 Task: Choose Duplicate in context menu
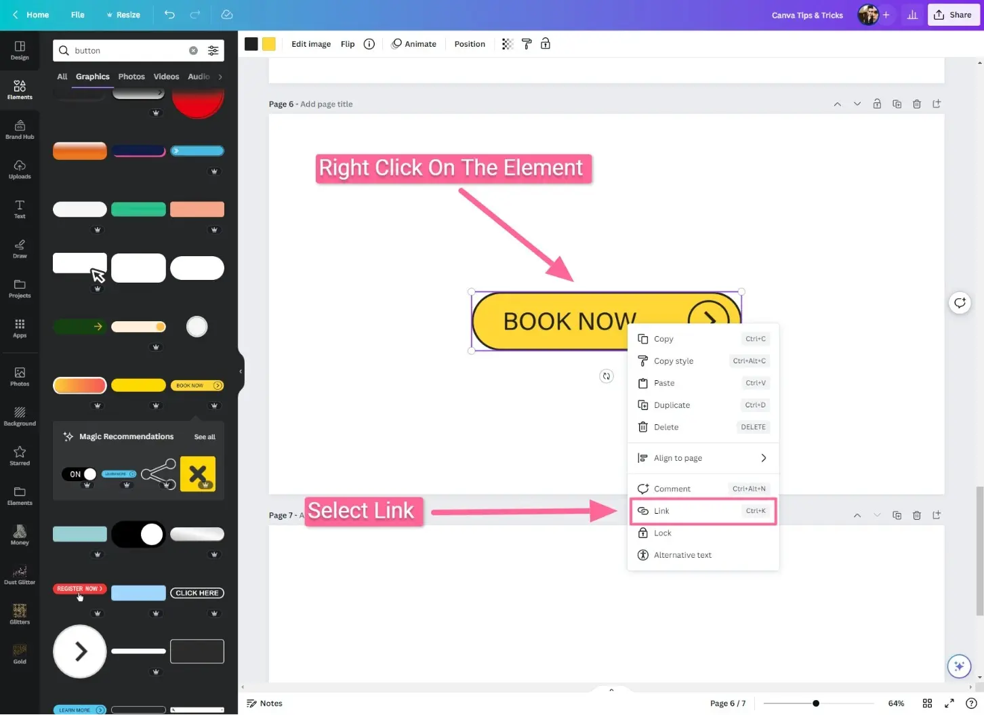click(x=703, y=405)
